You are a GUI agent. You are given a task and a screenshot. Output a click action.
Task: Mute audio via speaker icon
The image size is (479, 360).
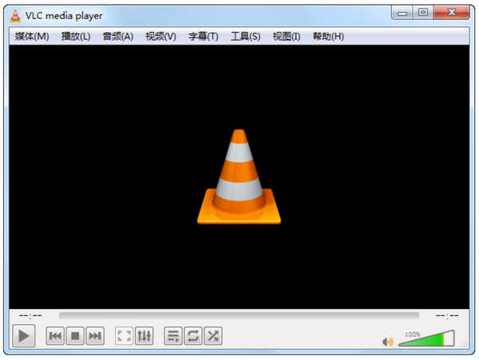[x=388, y=342]
